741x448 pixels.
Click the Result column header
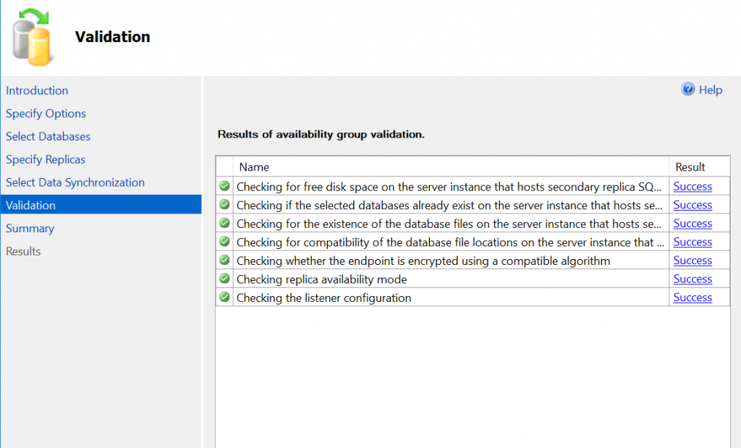(x=700, y=166)
